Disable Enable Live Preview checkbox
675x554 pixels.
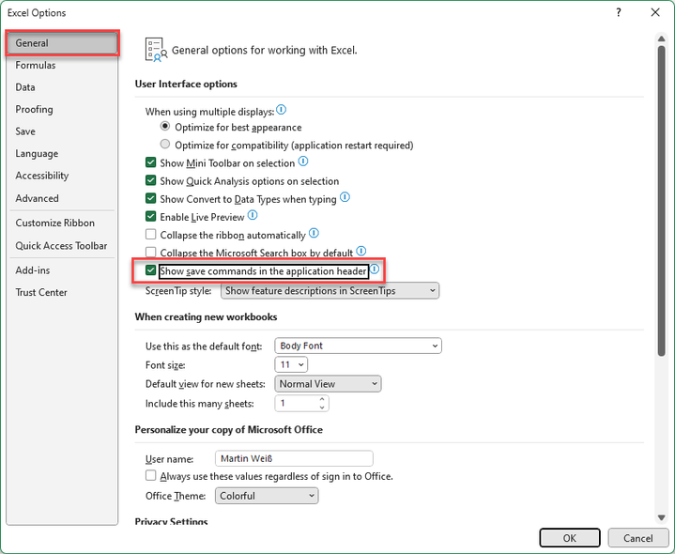pyautogui.click(x=150, y=217)
